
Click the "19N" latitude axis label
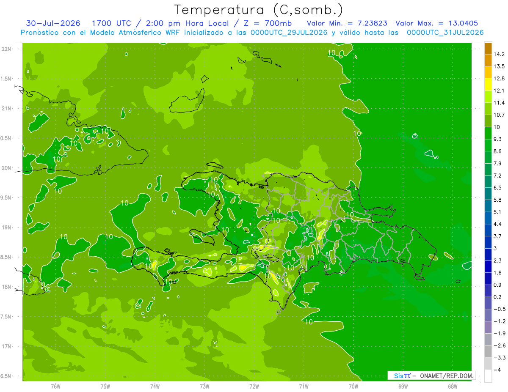[x=6, y=228]
